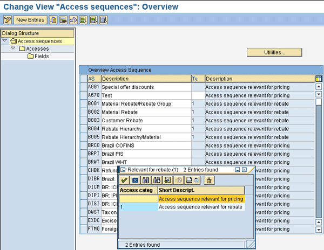Click the Ty. input field for A678

click(x=198, y=95)
